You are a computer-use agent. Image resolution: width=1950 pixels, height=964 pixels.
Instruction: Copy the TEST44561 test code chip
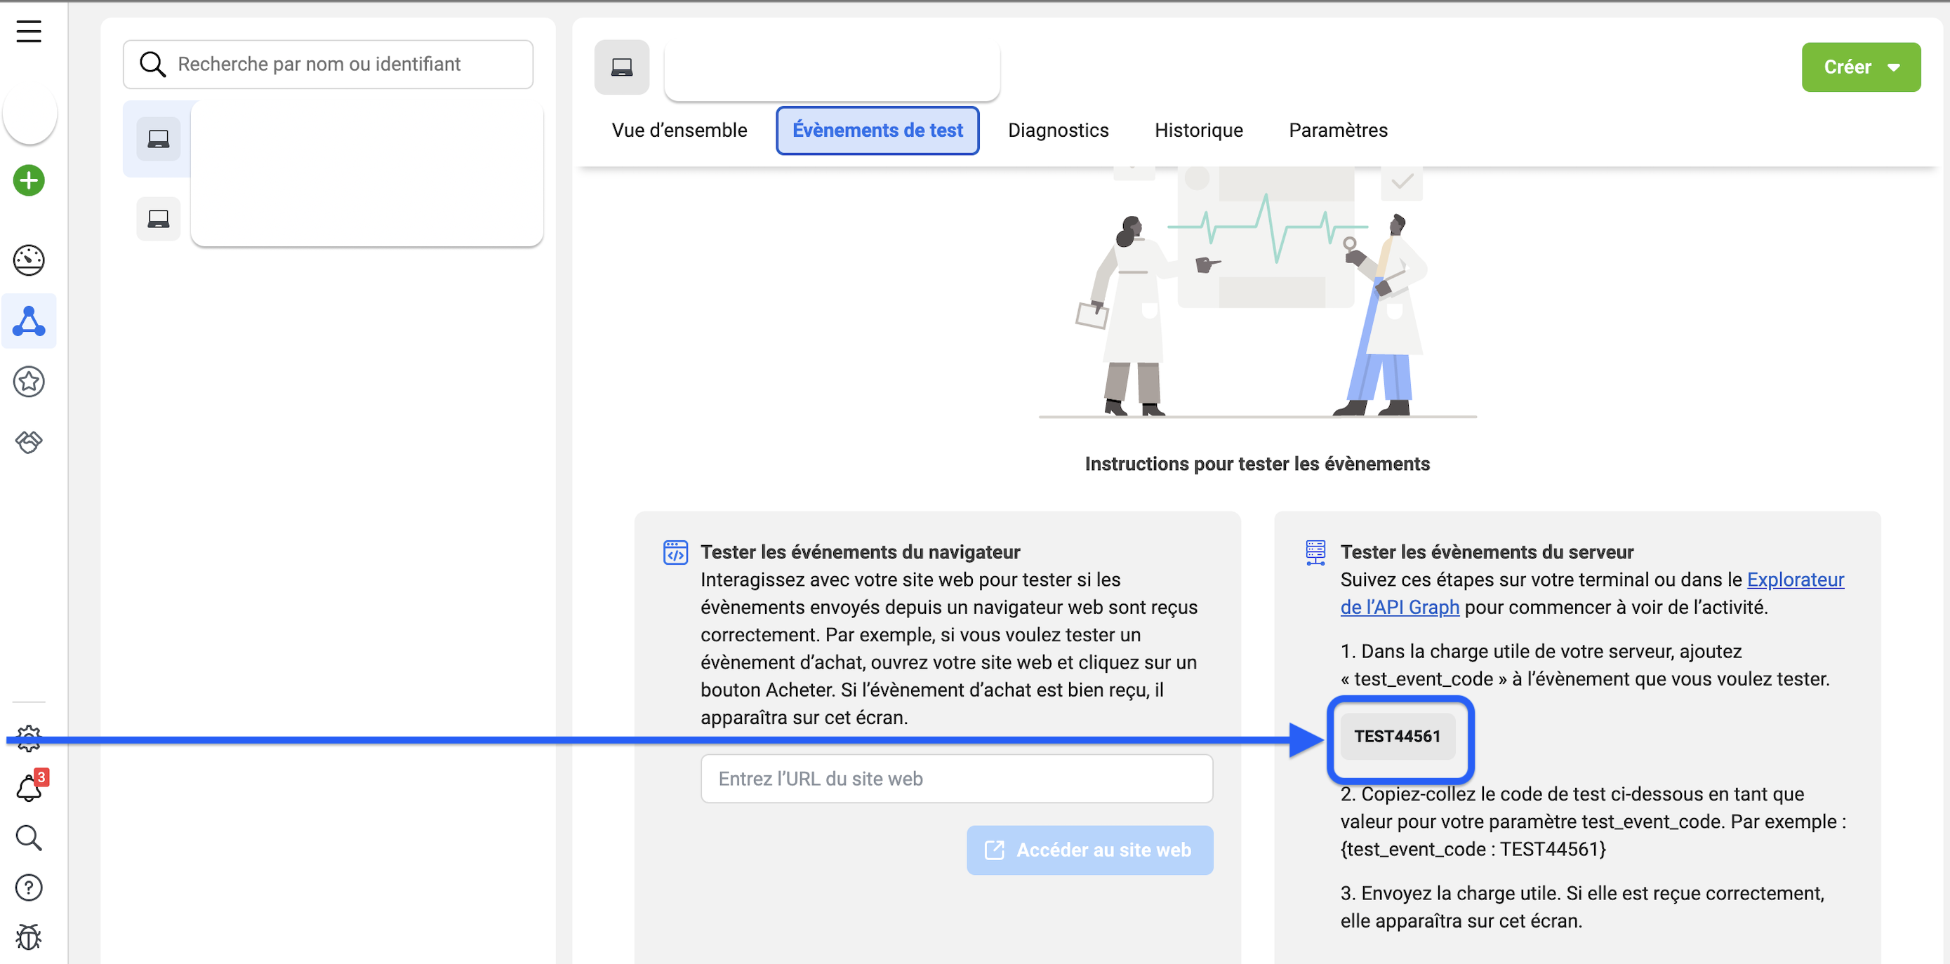pyautogui.click(x=1397, y=736)
